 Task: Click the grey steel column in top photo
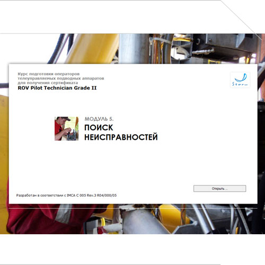(x=134, y=49)
